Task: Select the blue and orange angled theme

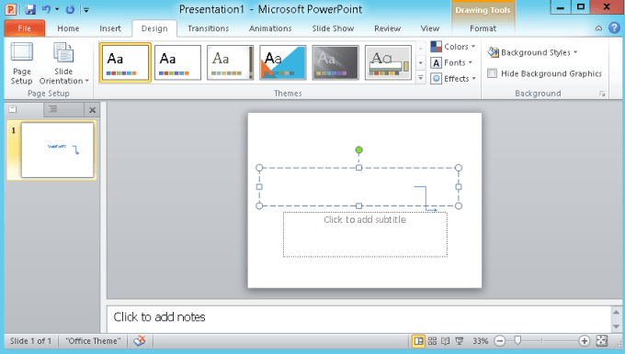Action: (x=283, y=62)
